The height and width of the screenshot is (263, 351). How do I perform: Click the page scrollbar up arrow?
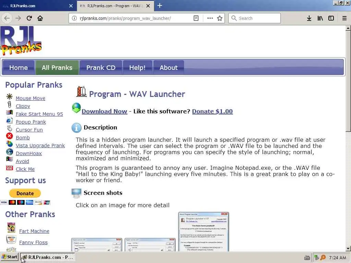(x=348, y=28)
